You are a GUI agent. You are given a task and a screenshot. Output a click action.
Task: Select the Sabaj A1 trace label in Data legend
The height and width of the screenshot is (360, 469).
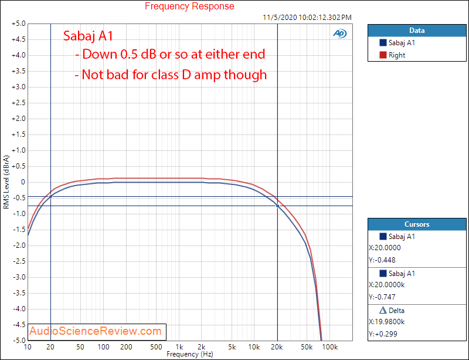402,43
